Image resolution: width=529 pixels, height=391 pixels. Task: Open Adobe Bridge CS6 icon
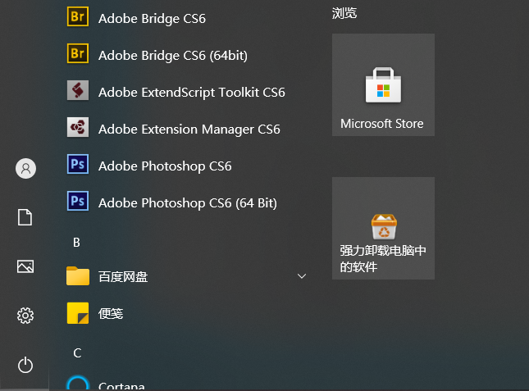click(x=78, y=17)
